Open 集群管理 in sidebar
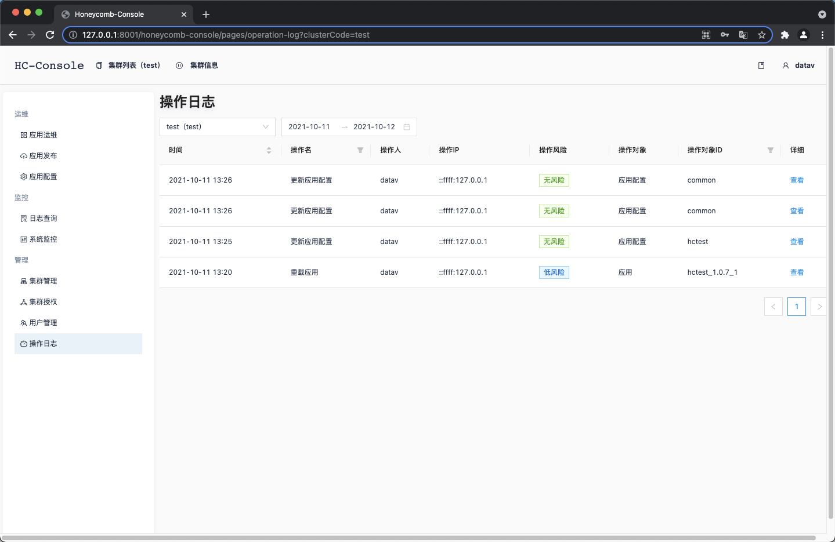The height and width of the screenshot is (542, 835). (78, 281)
